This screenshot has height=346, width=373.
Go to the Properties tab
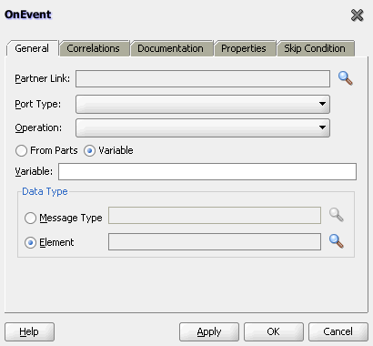click(244, 48)
